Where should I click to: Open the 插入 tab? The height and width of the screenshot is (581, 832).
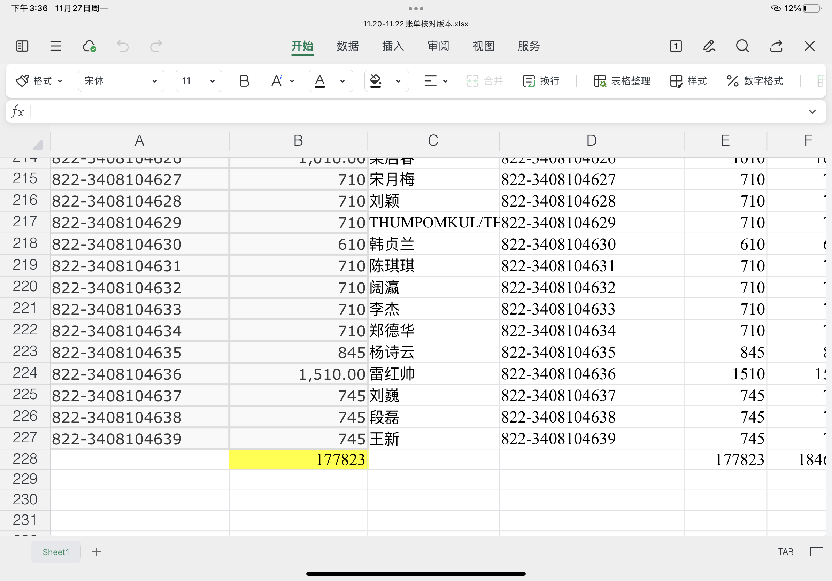[x=393, y=46]
